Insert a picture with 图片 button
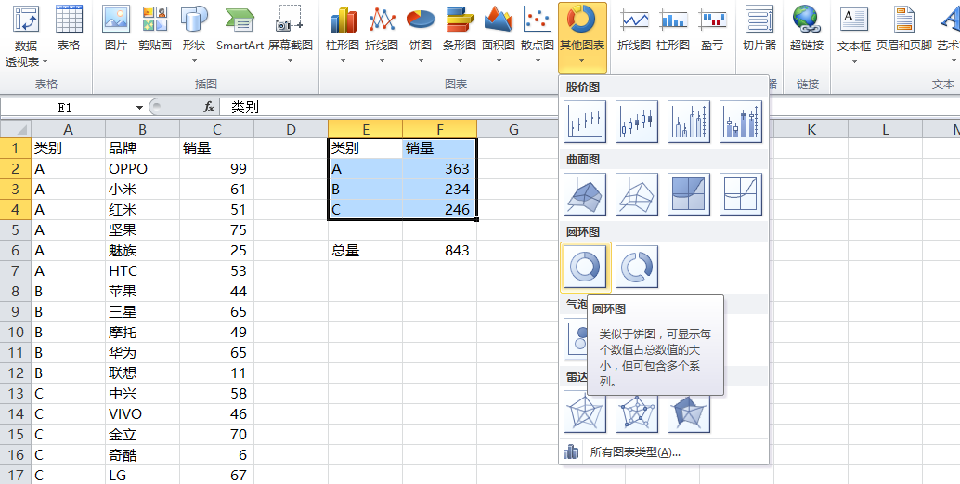Viewport: 960px width, 484px height. tap(116, 30)
